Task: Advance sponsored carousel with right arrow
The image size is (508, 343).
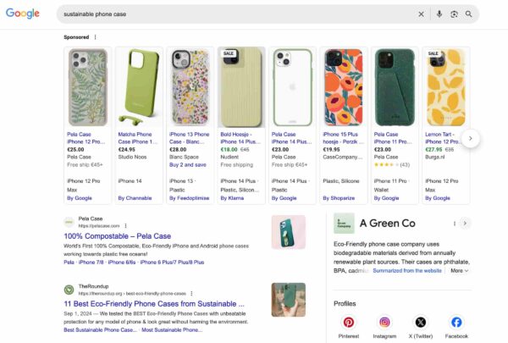Action: [471, 138]
